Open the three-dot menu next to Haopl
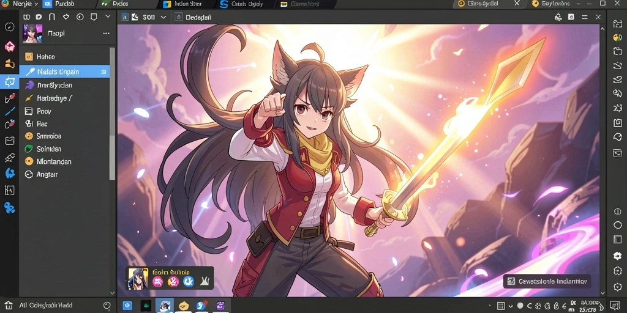The width and height of the screenshot is (627, 313). [106, 34]
